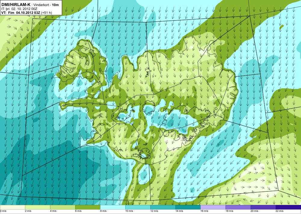This screenshot has height=214, width=301.
Task: Click the '10 m/s' legend label
Action: click(129, 211)
